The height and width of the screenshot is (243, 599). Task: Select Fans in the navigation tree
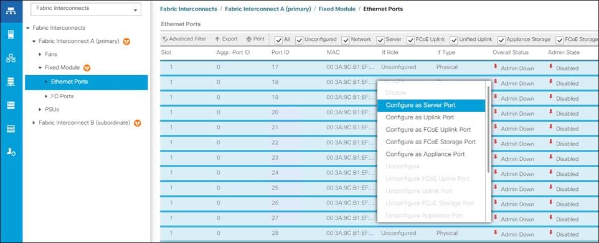point(51,55)
